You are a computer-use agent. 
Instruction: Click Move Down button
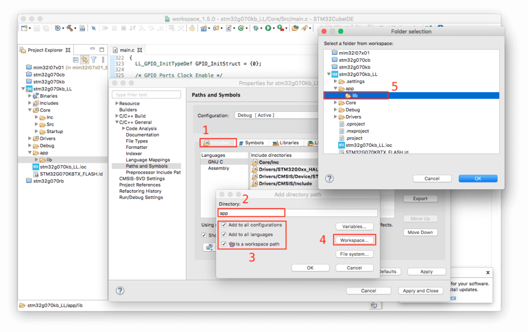click(420, 233)
